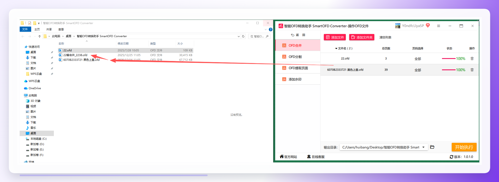Image resolution: width=499 pixels, height=182 pixels.
Task: Open 在线客服 online support
Action: click(x=316, y=157)
